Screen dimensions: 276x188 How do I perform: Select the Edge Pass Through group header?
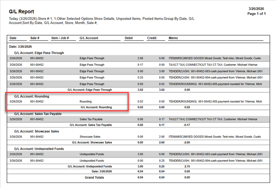pyautogui.click(x=39, y=53)
